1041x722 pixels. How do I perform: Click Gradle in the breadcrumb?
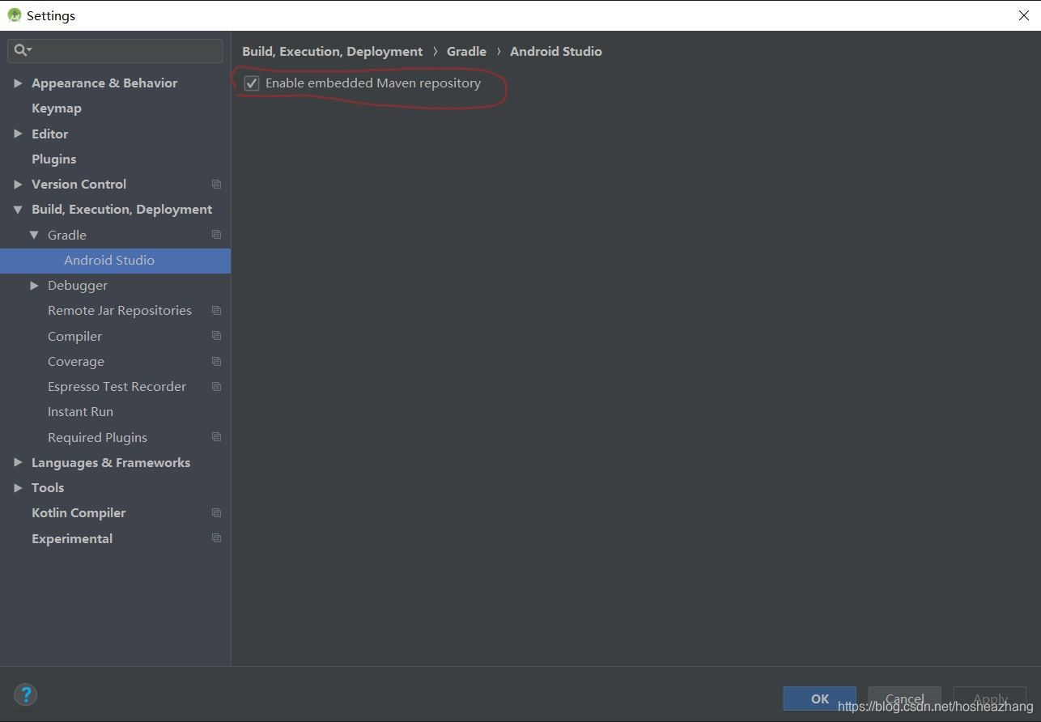(x=467, y=52)
